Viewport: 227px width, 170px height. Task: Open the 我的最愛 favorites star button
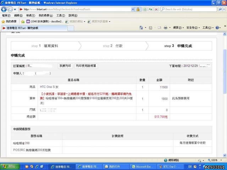tap(9, 22)
